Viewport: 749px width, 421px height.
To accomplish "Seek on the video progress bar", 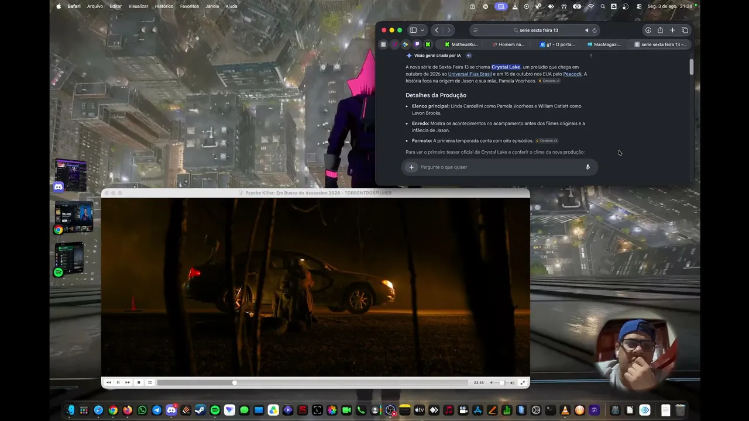I will click(312, 382).
